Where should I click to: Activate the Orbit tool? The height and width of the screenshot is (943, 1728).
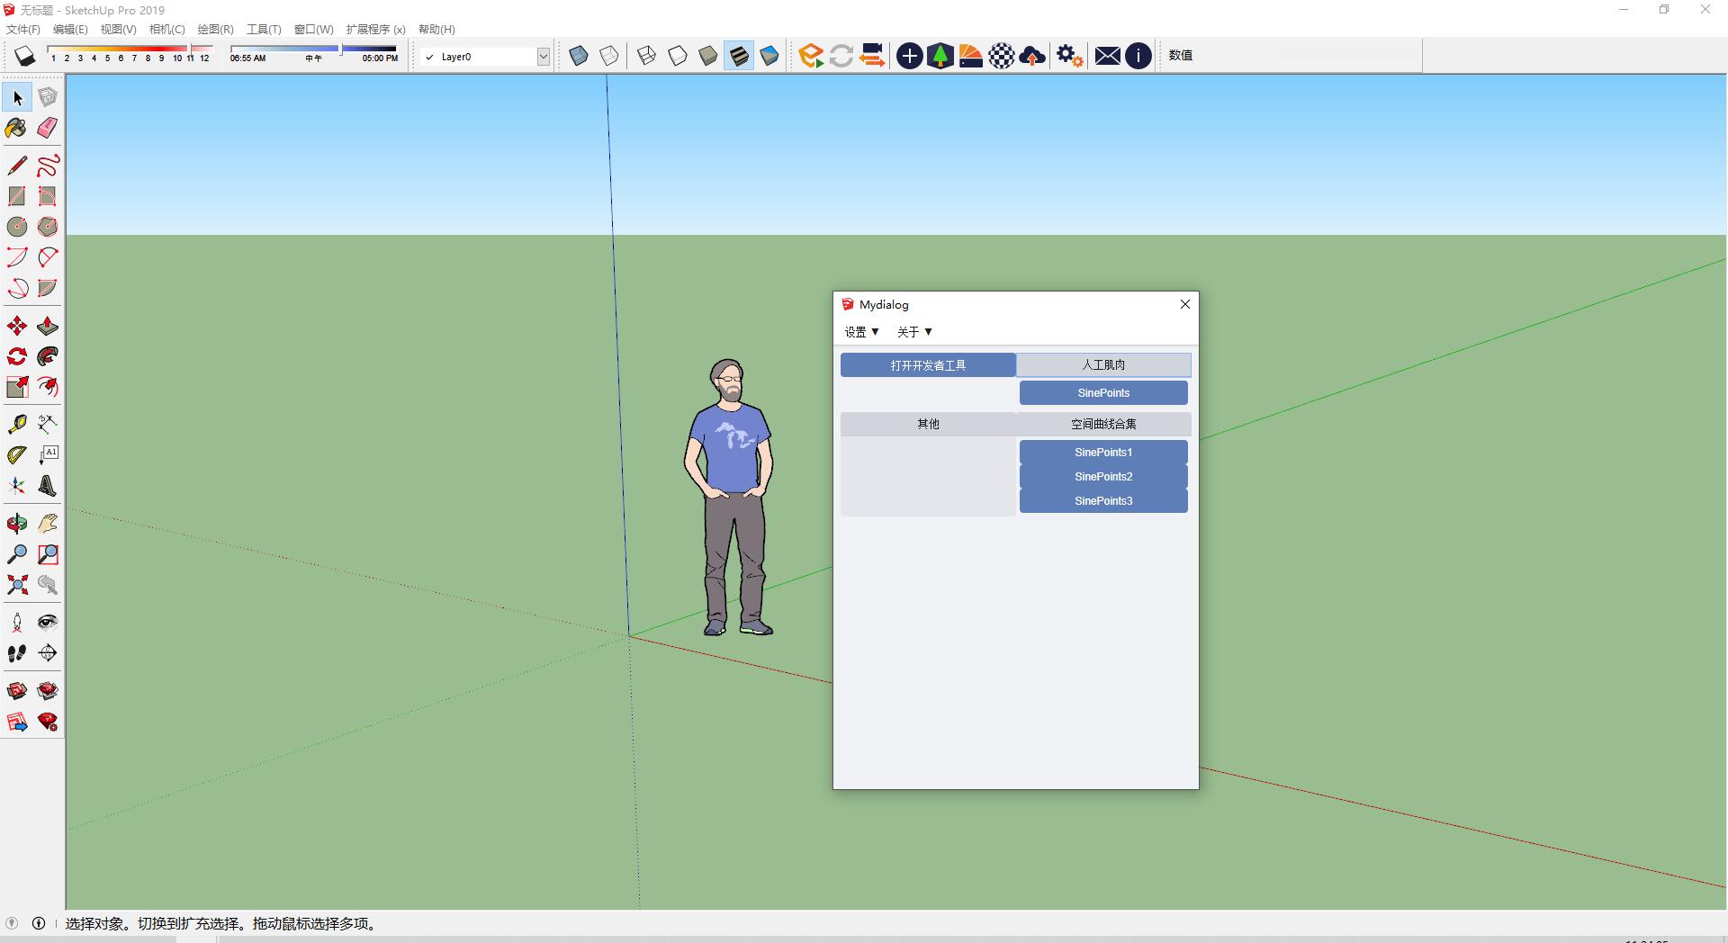coord(17,524)
